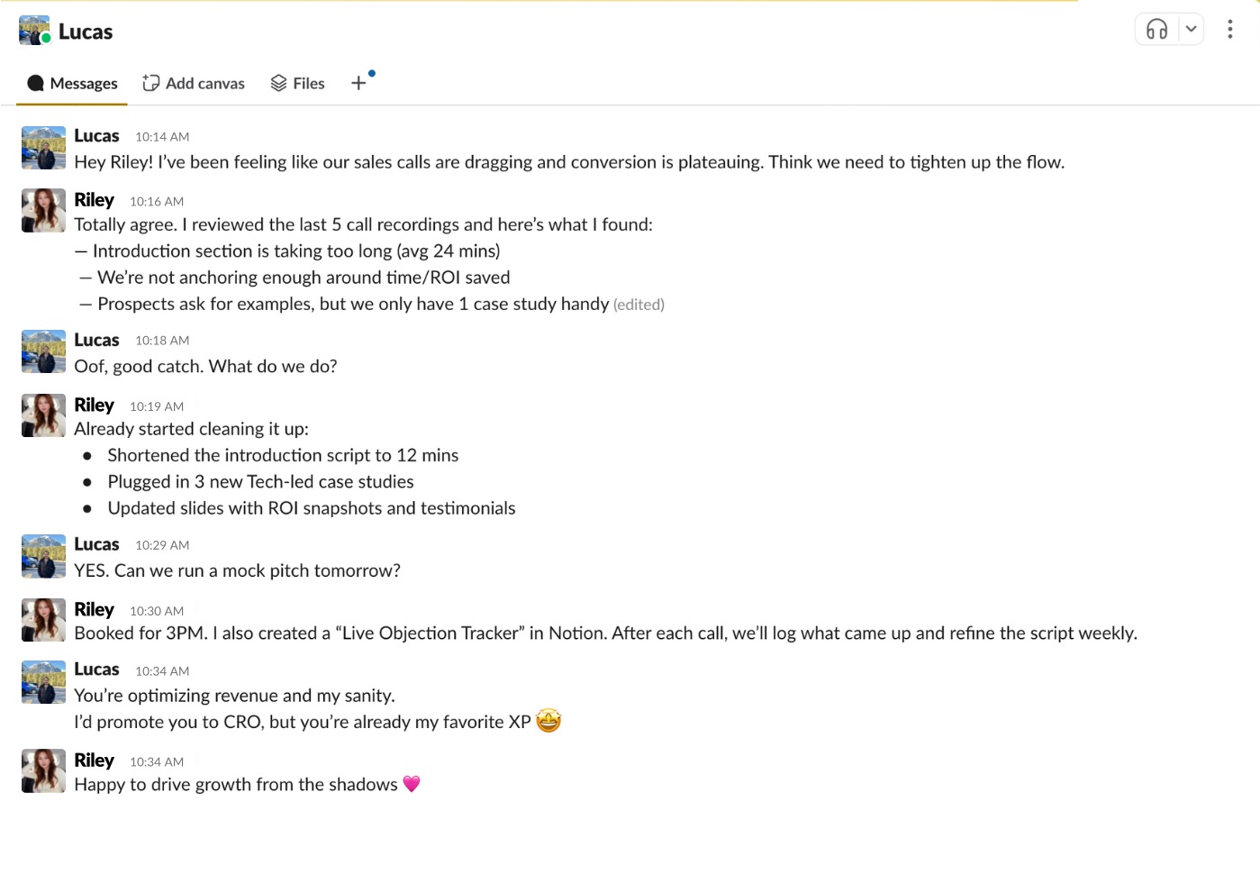Click Lucas's avatar on 10:14 AM message
The image size is (1260, 884).
point(43,148)
